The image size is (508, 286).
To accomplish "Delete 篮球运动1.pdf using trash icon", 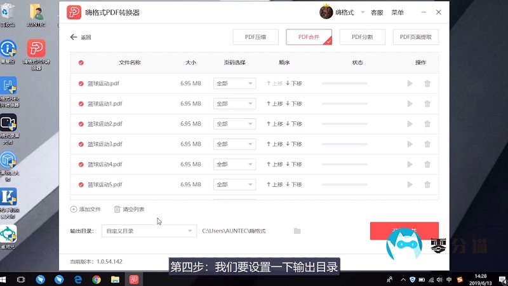I will pos(427,104).
